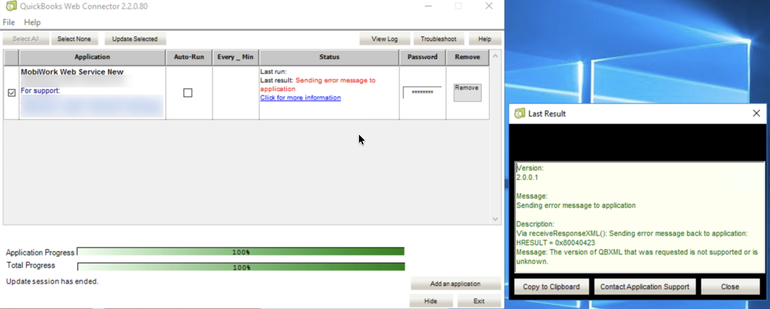This screenshot has width=770, height=309.
Task: Click the Application Progress bar
Action: click(x=241, y=252)
